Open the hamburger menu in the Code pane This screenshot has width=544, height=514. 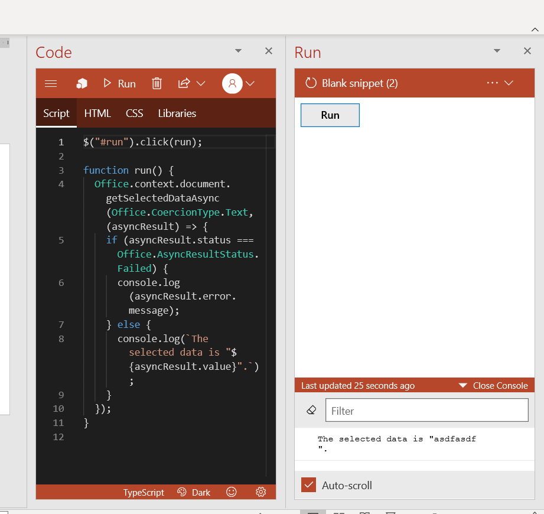51,83
